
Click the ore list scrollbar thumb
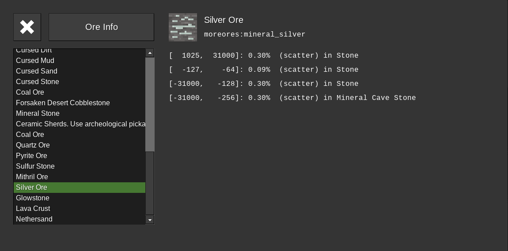(150, 104)
